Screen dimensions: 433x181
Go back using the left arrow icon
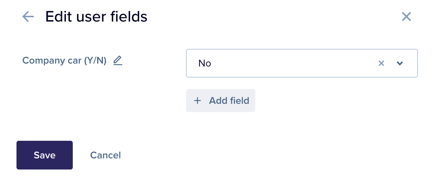[x=28, y=17]
